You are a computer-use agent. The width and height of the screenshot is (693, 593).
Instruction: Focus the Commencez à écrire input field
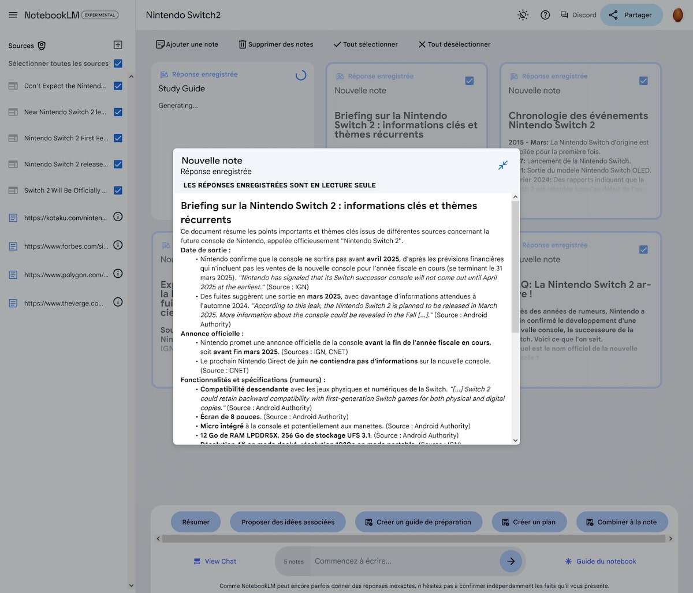point(404,561)
